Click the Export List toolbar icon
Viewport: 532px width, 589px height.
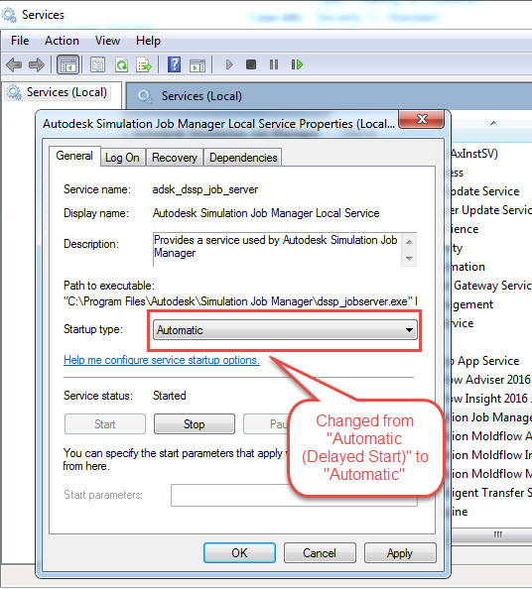tap(144, 64)
